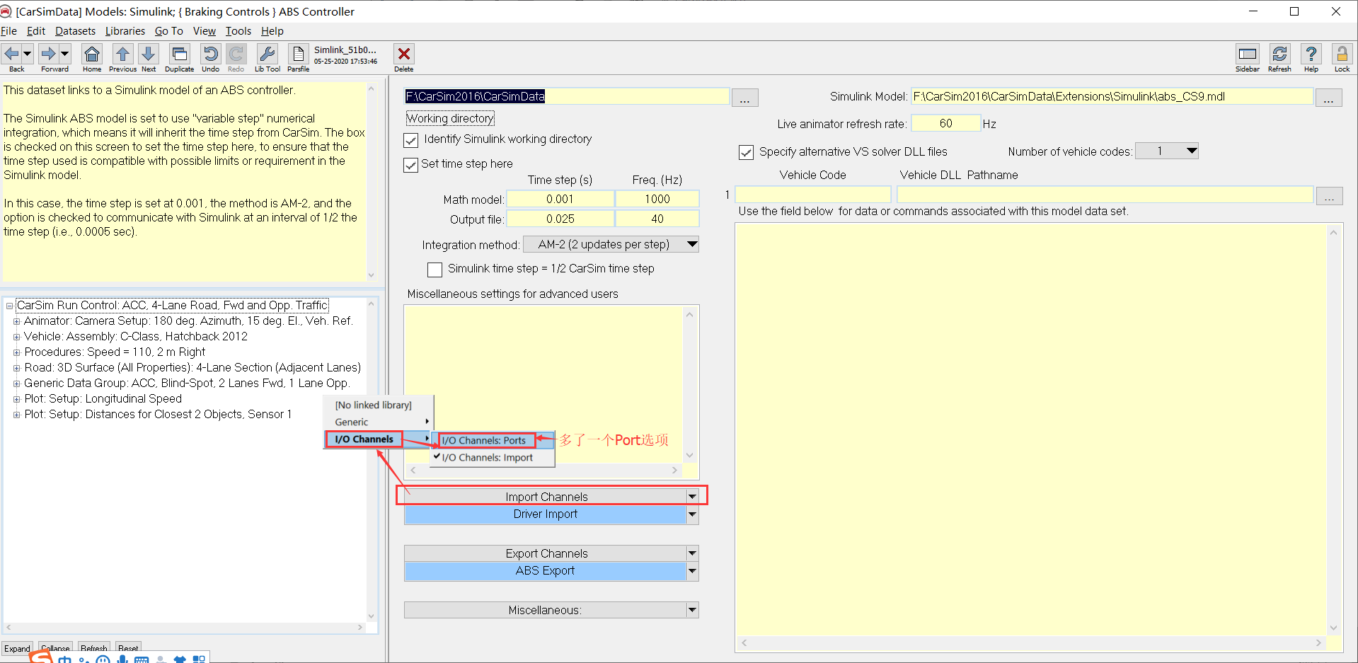Open the Home screen icon
The image size is (1358, 663).
91,54
